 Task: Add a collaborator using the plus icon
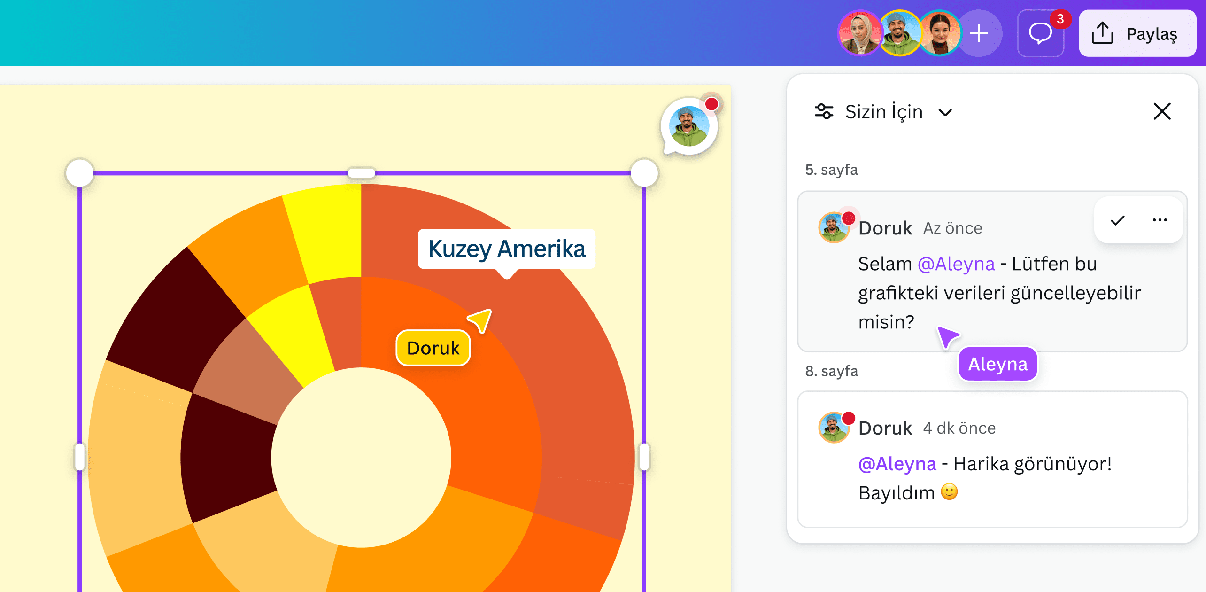coord(978,33)
